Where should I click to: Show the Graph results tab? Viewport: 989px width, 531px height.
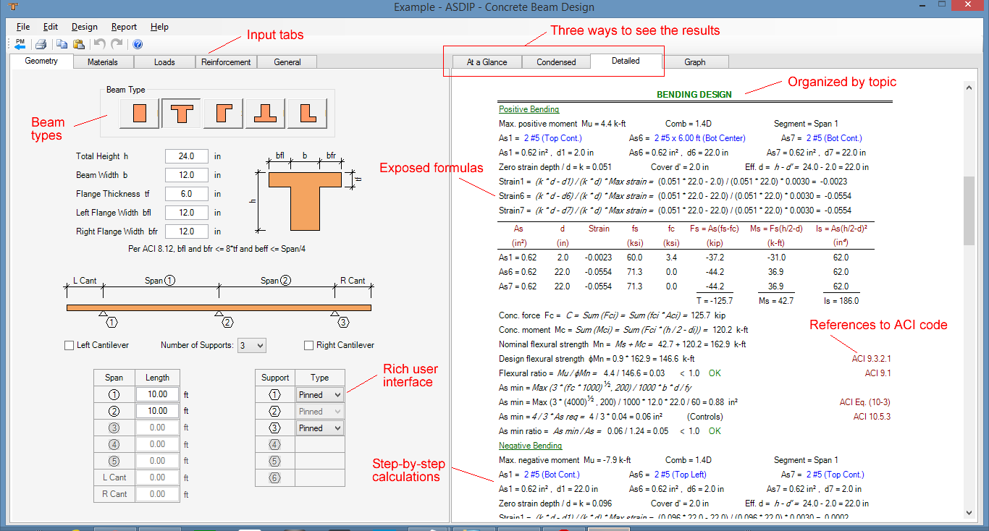695,62
